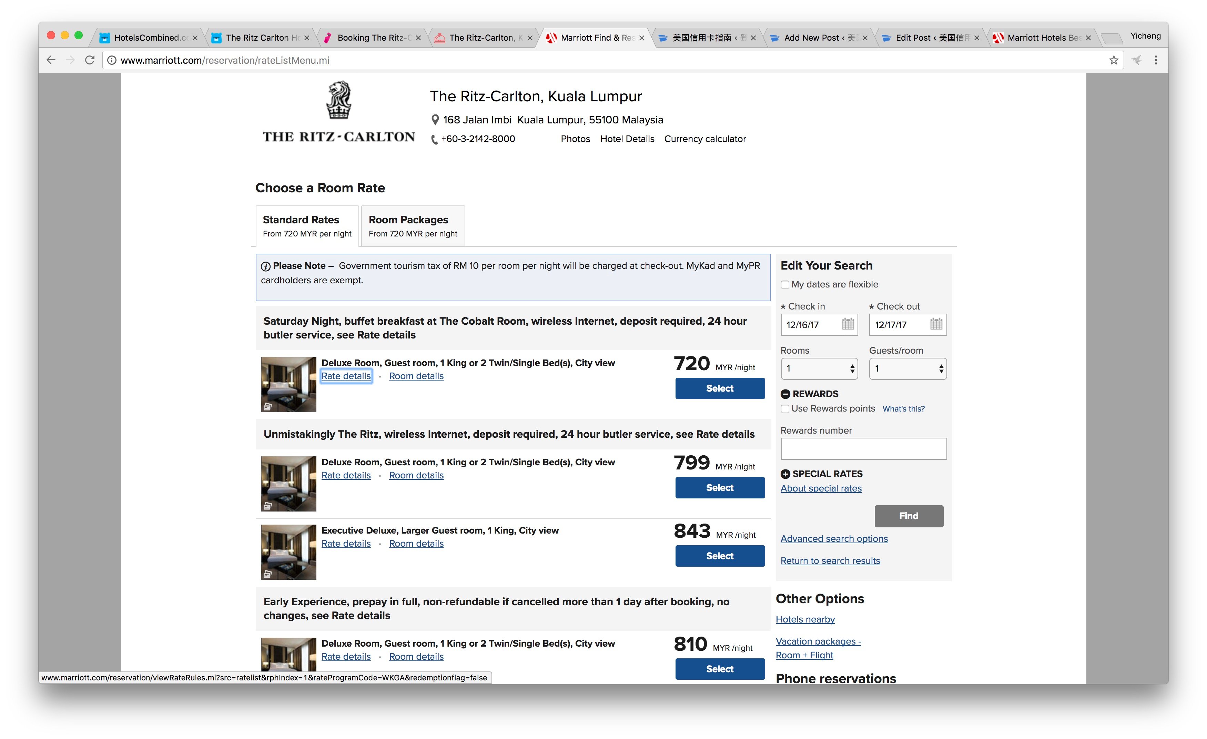Open Room details for 720 MYR room
The width and height of the screenshot is (1207, 739).
[x=416, y=376]
